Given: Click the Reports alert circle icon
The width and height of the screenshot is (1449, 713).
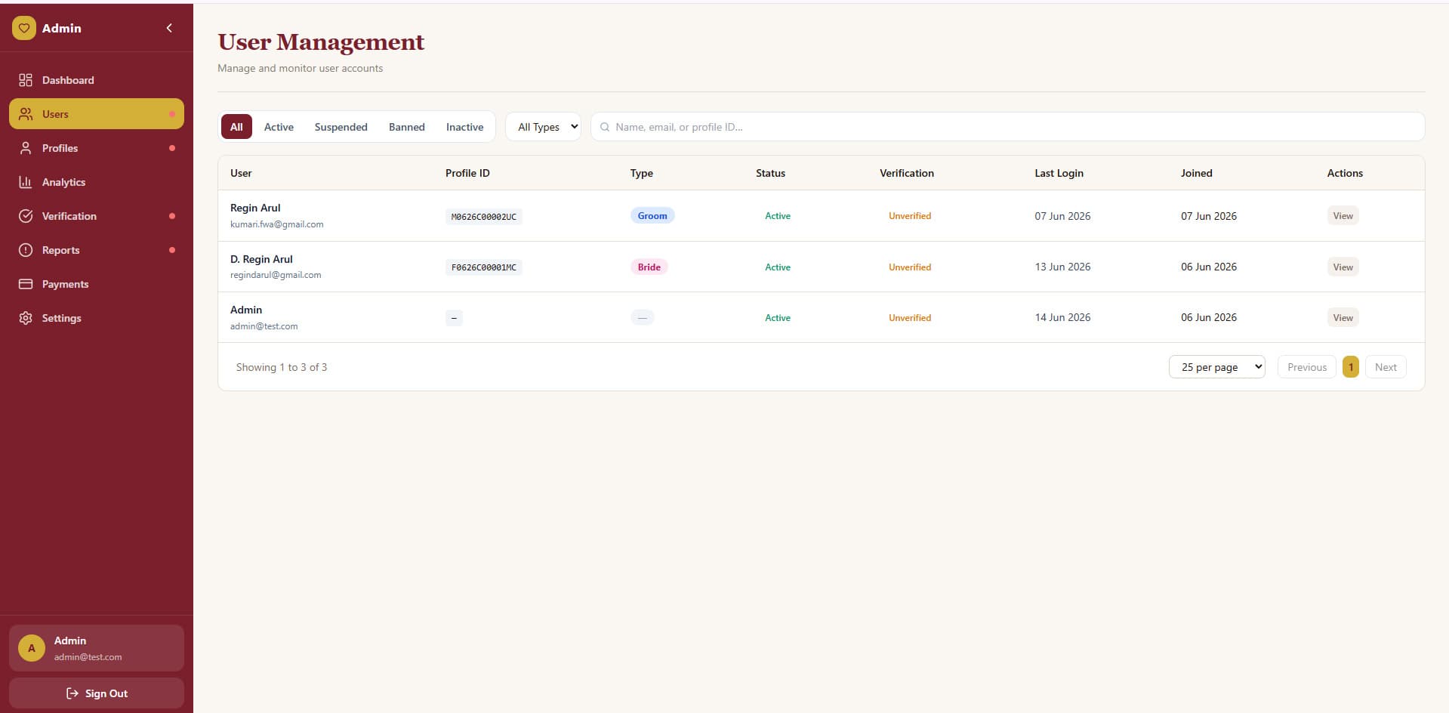Looking at the screenshot, I should pos(26,250).
